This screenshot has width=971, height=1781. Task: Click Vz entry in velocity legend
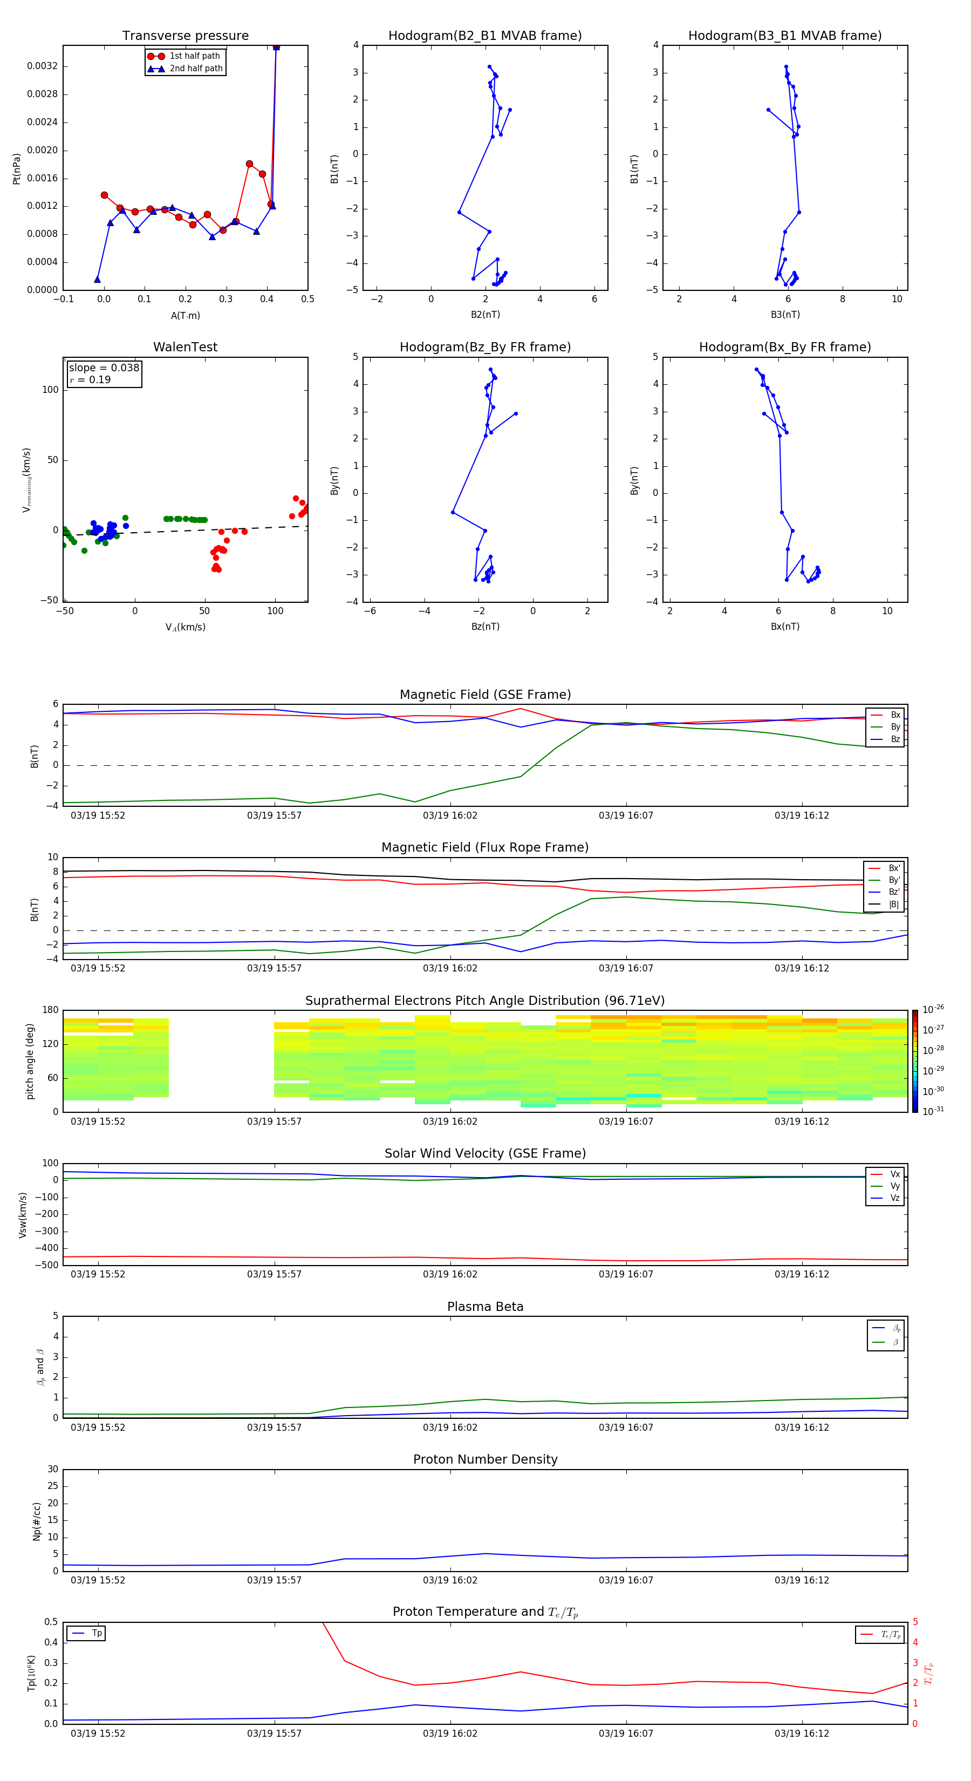click(885, 1198)
